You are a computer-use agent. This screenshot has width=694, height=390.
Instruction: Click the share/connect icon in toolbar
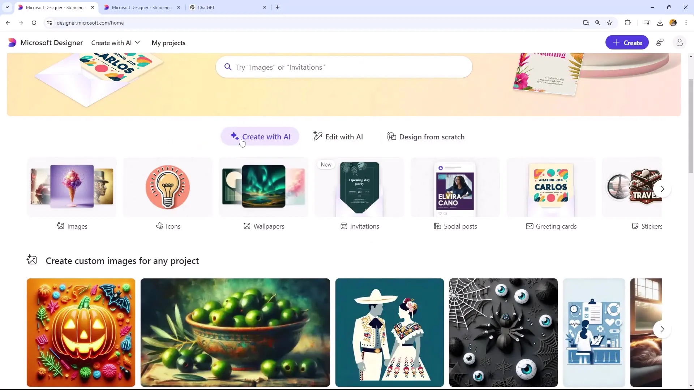coord(662,43)
